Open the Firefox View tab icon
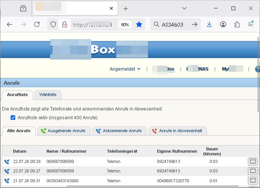This screenshot has width=260, height=188. click(23, 8)
